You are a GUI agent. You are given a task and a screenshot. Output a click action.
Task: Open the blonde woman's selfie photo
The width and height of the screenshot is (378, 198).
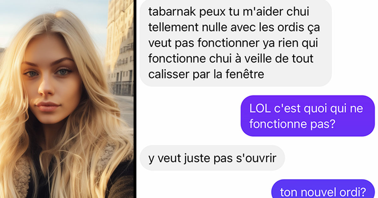click(67, 99)
